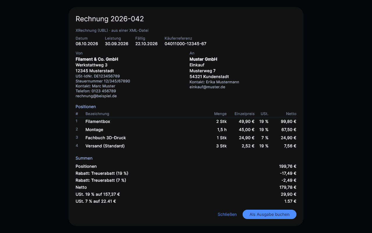Screen dimensions: 372x233
Task: Select Steuernummer 12/345/67890 line
Action: [103, 81]
